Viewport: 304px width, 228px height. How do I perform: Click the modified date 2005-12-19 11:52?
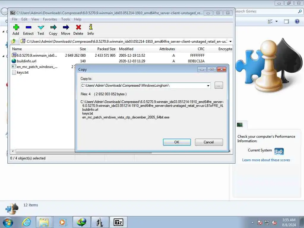132,56
